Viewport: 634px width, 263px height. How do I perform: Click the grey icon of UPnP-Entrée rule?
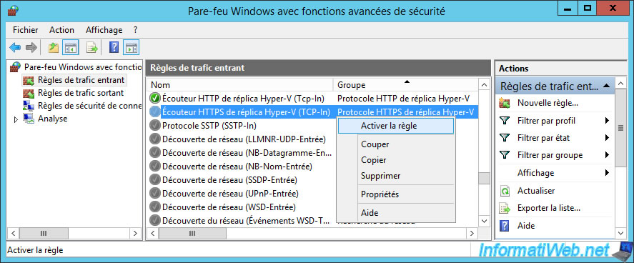pos(155,193)
